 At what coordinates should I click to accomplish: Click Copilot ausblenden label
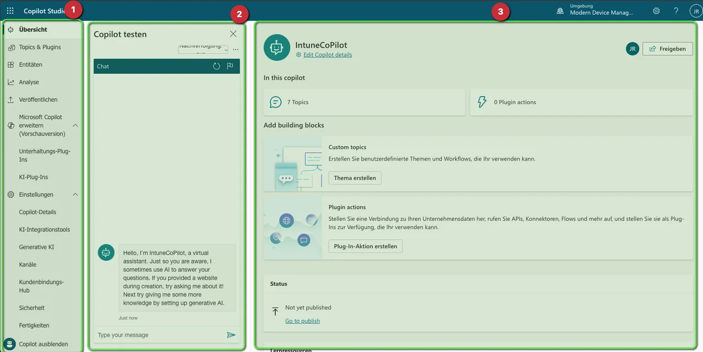coord(43,344)
